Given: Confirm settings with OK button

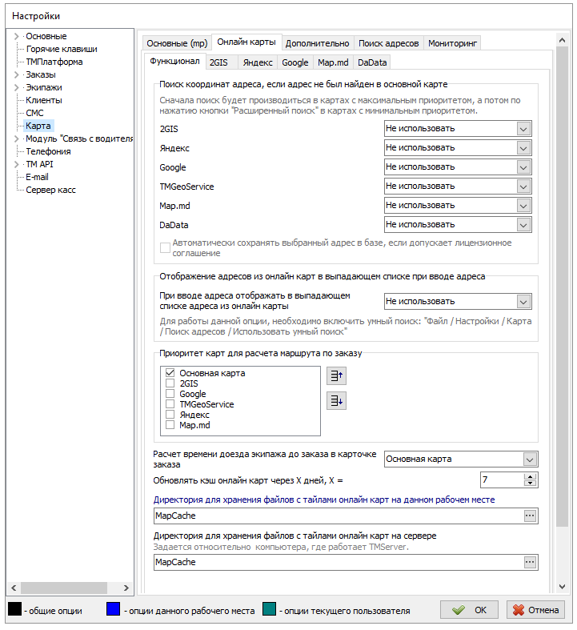Looking at the screenshot, I should [x=469, y=610].
